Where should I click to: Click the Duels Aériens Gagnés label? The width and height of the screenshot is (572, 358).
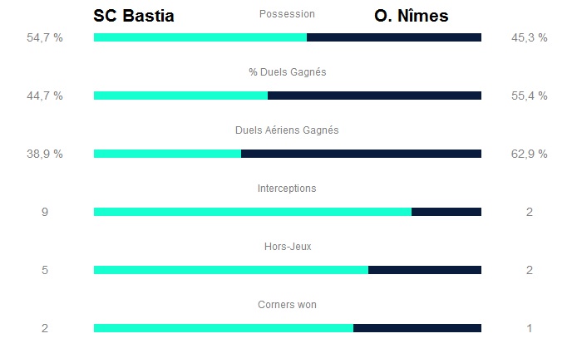point(287,130)
